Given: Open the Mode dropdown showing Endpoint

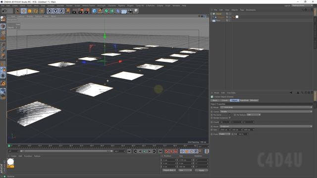Looking at the screenshot, I should 266,127.
